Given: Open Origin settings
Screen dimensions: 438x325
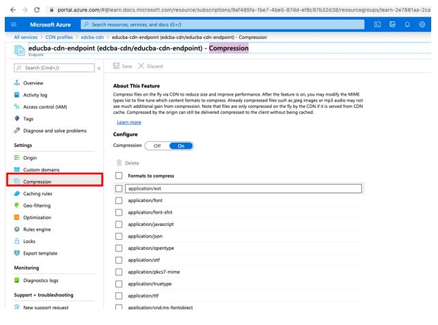Looking at the screenshot, I should tap(30, 158).
